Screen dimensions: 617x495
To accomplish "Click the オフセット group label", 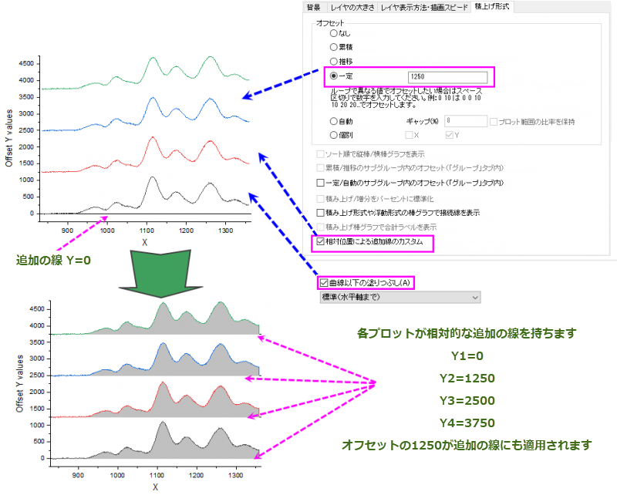I will [330, 23].
